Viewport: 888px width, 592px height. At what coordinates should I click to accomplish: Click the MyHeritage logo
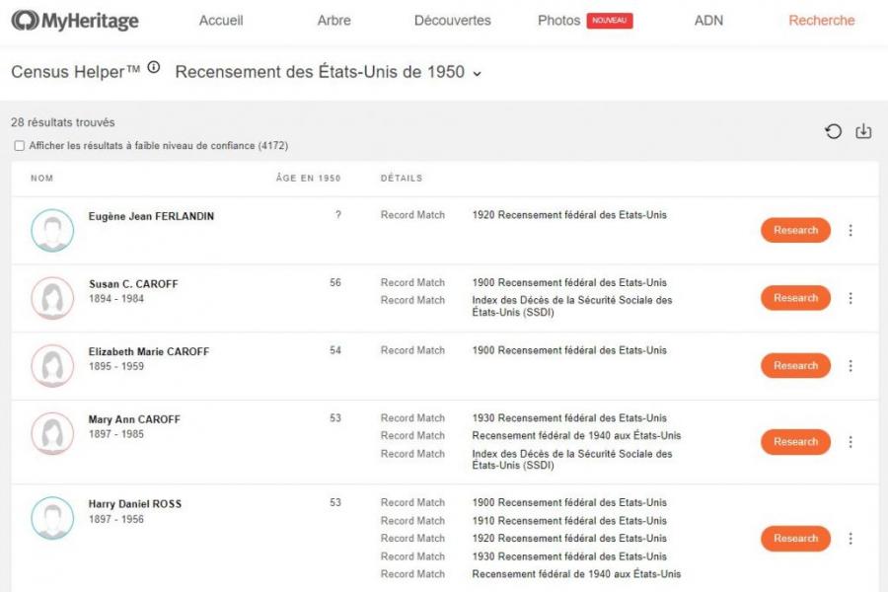[x=75, y=21]
